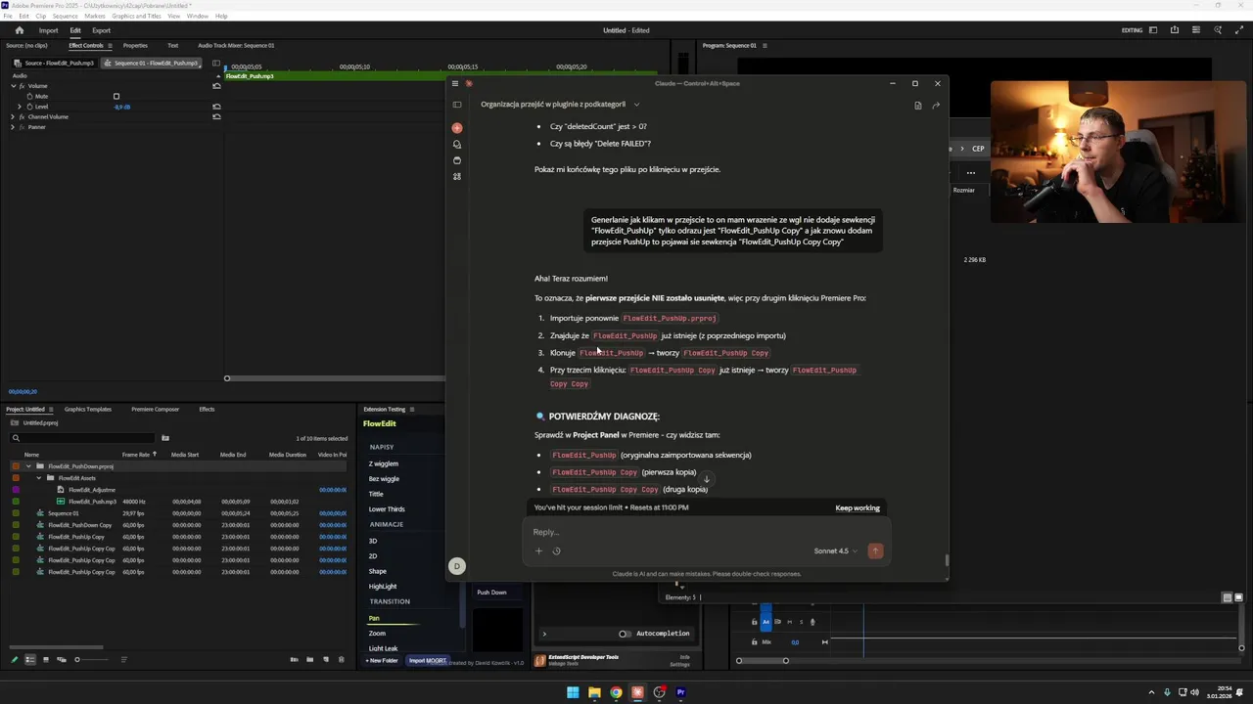Click the trash Clear icon in Project panel

pyautogui.click(x=341, y=660)
